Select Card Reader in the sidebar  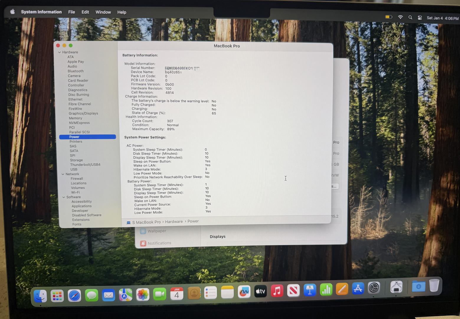(x=78, y=81)
